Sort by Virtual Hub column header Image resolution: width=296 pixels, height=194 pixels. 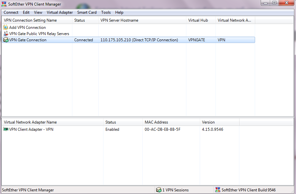(201, 20)
